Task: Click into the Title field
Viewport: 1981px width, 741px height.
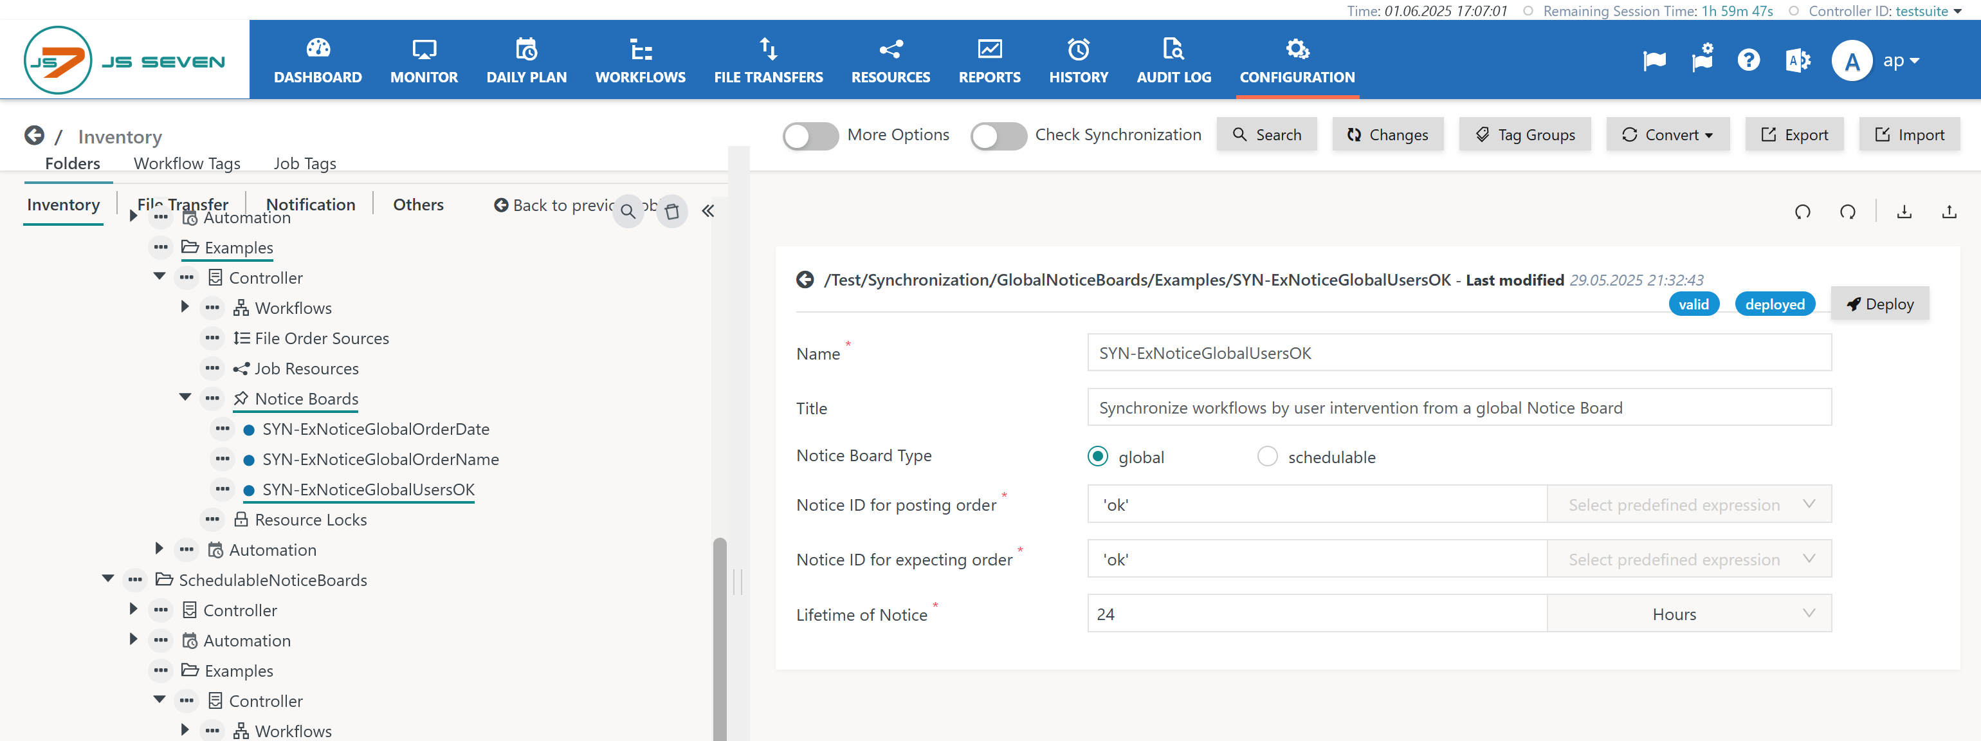Action: 1459,407
